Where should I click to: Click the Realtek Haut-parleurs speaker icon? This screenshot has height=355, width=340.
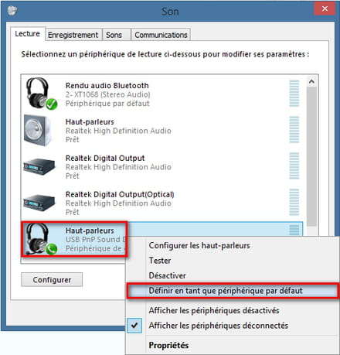click(x=38, y=131)
